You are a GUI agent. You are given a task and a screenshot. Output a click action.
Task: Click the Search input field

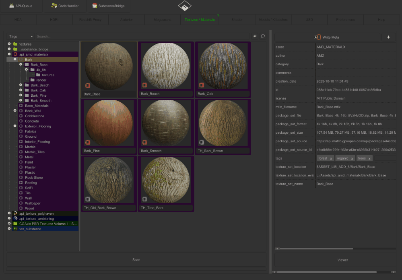point(141,37)
